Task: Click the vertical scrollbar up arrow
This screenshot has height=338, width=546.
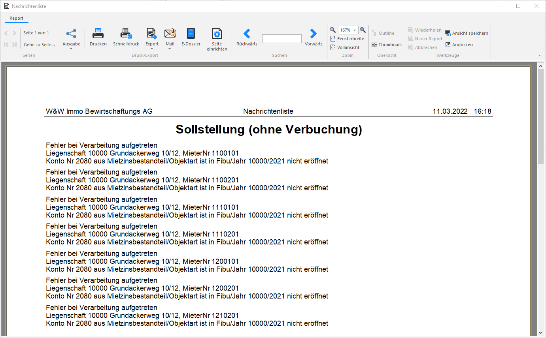Action: click(541, 66)
